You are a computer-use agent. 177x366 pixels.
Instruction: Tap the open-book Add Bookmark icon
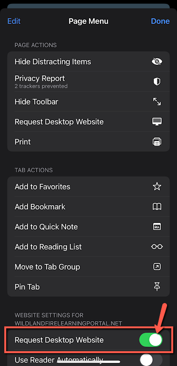(x=157, y=206)
